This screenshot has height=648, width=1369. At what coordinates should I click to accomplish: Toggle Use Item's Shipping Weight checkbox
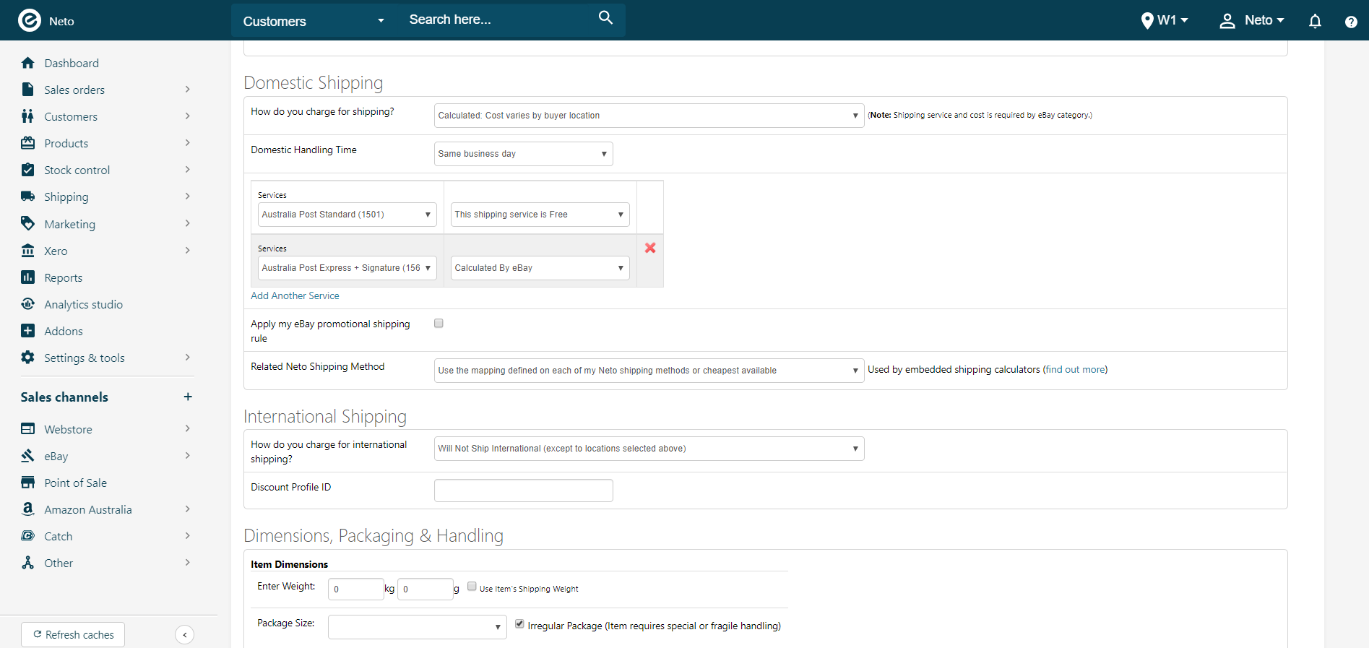[472, 587]
